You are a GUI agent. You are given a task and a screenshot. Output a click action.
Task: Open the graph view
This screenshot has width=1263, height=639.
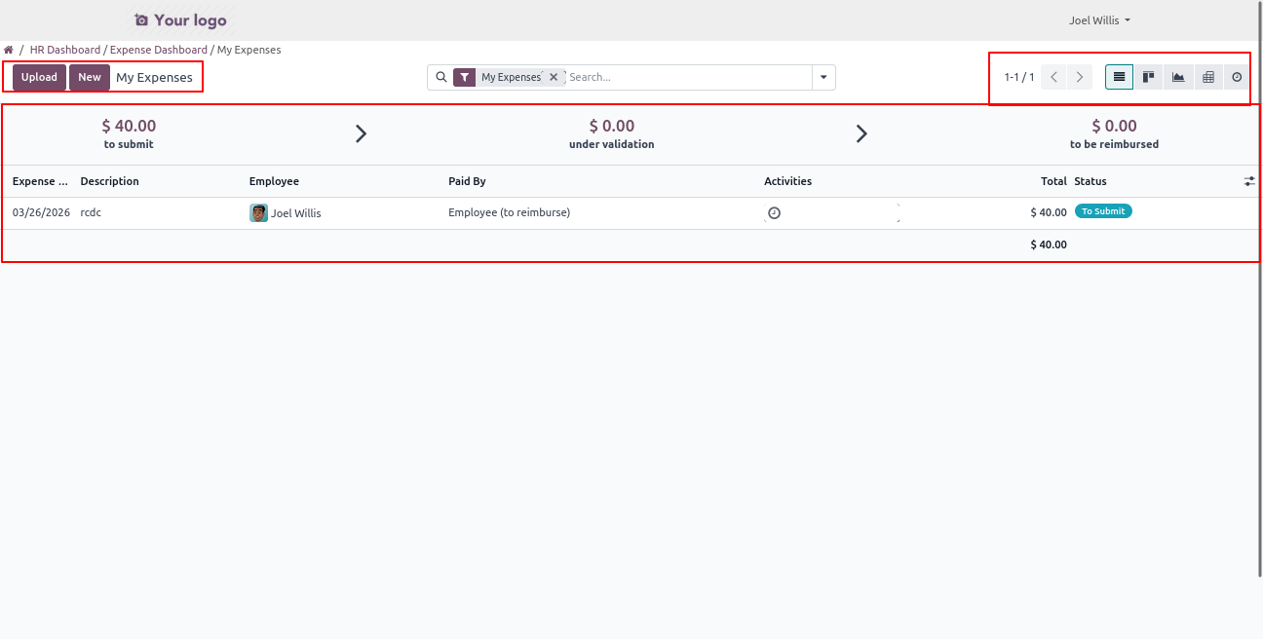point(1178,77)
